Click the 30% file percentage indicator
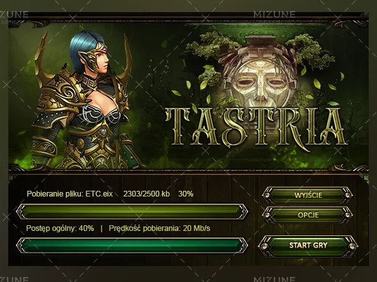 tap(186, 194)
